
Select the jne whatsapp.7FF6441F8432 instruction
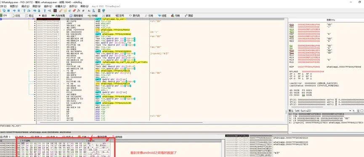click(113, 30)
